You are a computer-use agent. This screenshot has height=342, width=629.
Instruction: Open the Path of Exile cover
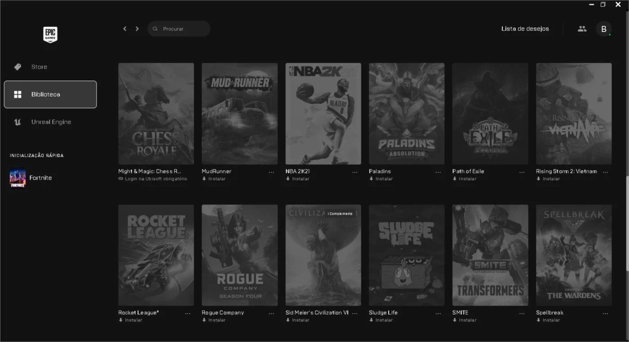pos(490,114)
